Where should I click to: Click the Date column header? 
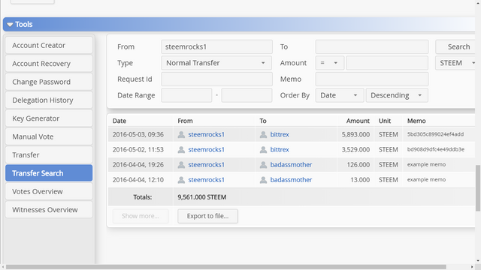tap(119, 121)
